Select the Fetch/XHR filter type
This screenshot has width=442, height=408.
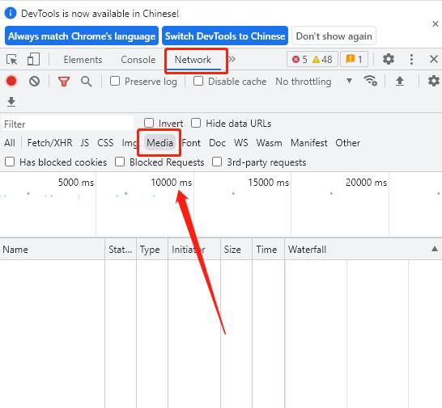(x=49, y=143)
